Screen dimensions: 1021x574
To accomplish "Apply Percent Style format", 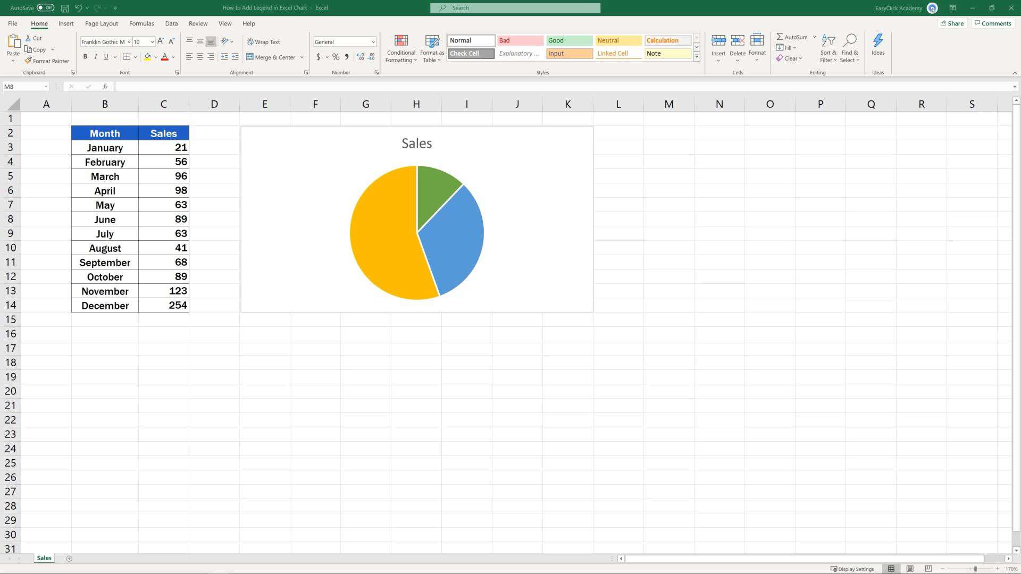I will (x=336, y=57).
